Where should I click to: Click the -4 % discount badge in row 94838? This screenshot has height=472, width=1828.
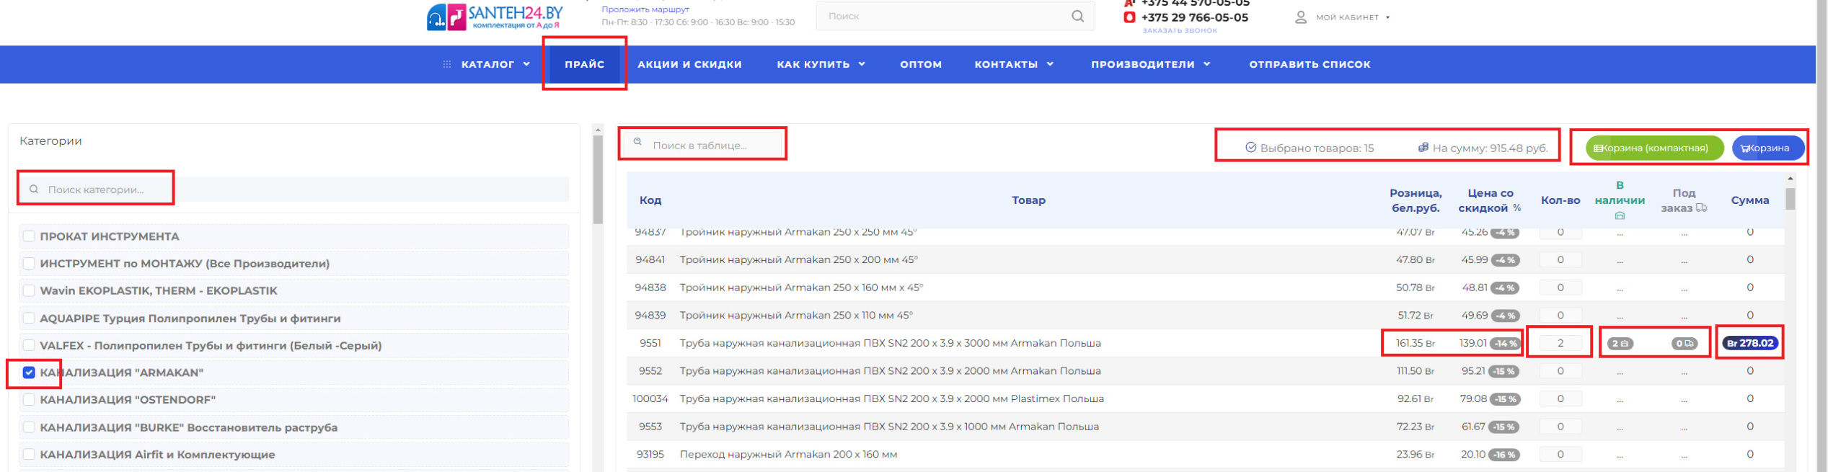click(1505, 288)
